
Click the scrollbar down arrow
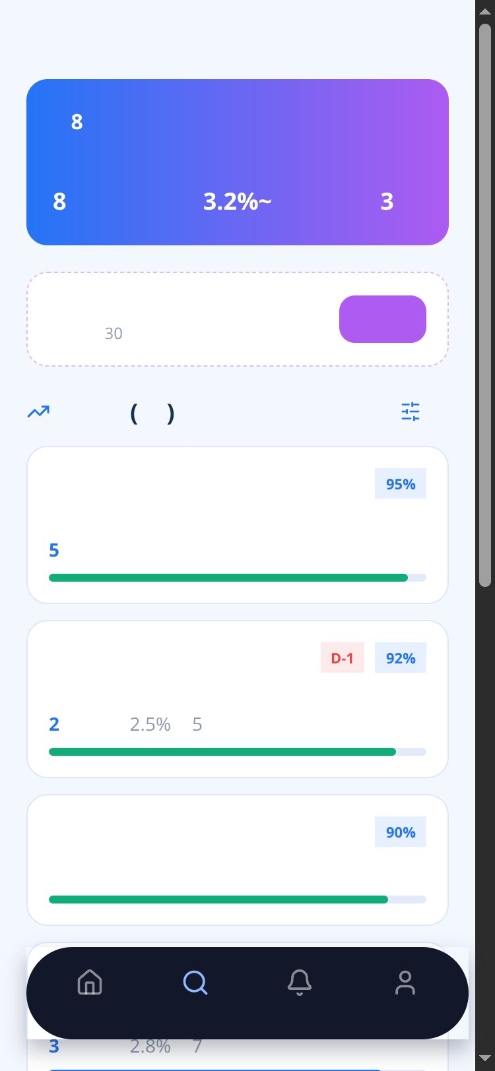tap(485, 1062)
